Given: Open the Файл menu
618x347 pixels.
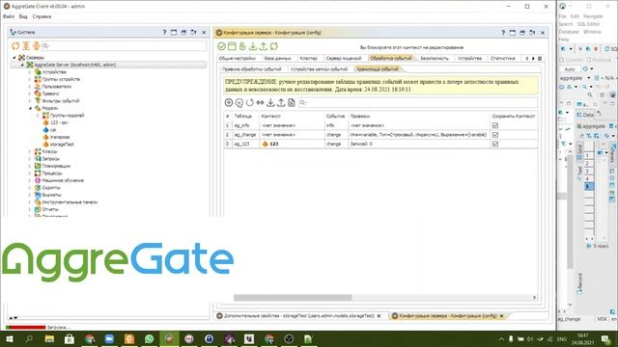Looking at the screenshot, I should point(9,16).
